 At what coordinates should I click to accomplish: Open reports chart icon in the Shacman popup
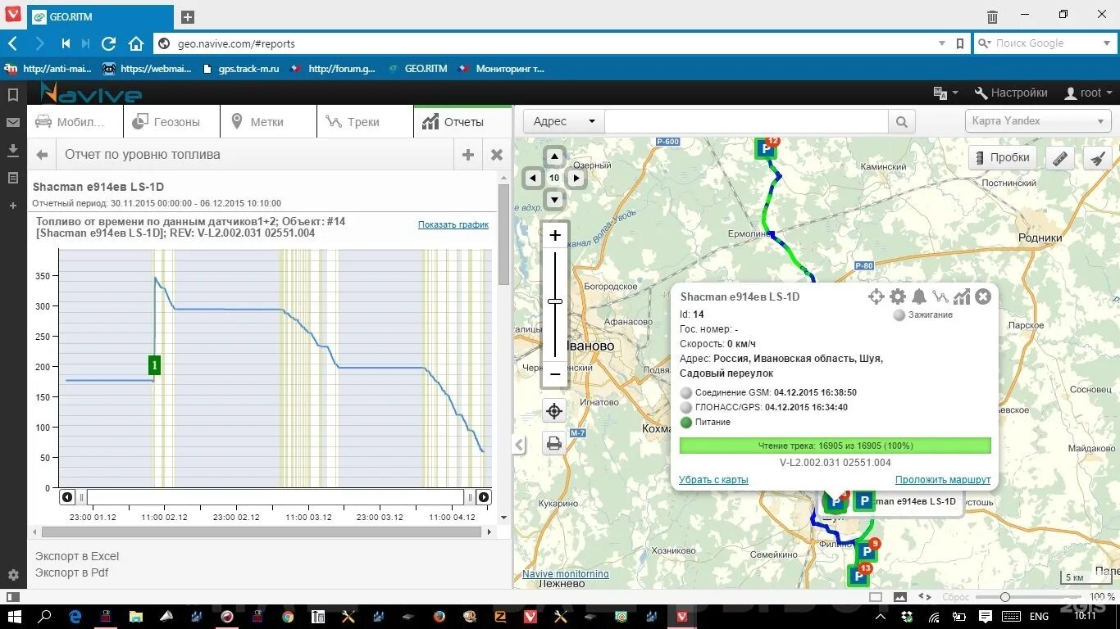(962, 296)
